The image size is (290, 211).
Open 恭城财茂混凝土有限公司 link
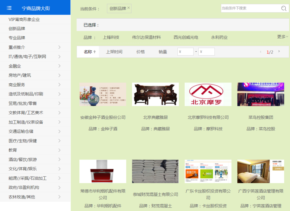click(x=155, y=194)
